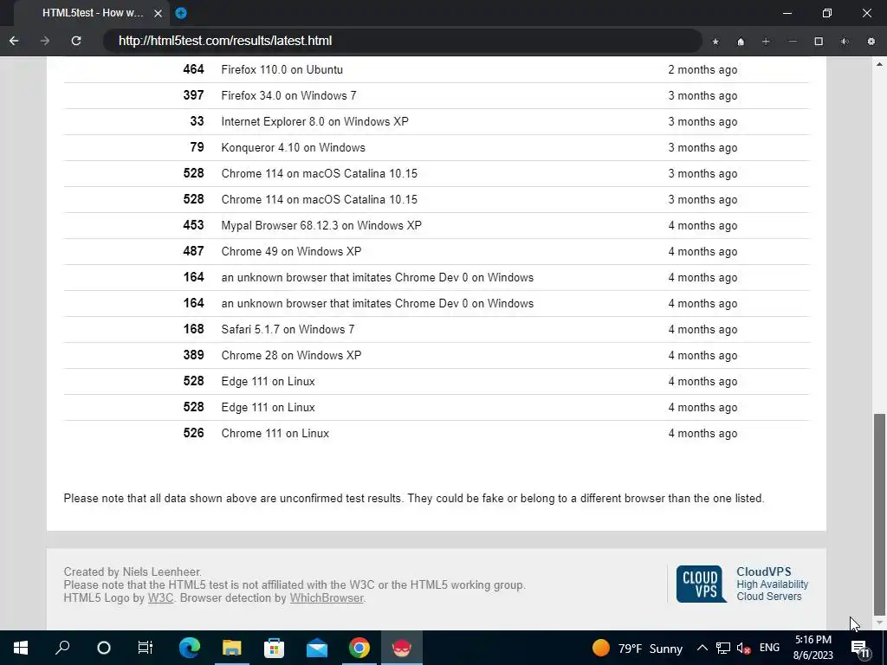Open Microsoft Store from taskbar
This screenshot has height=665, width=887.
(275, 648)
